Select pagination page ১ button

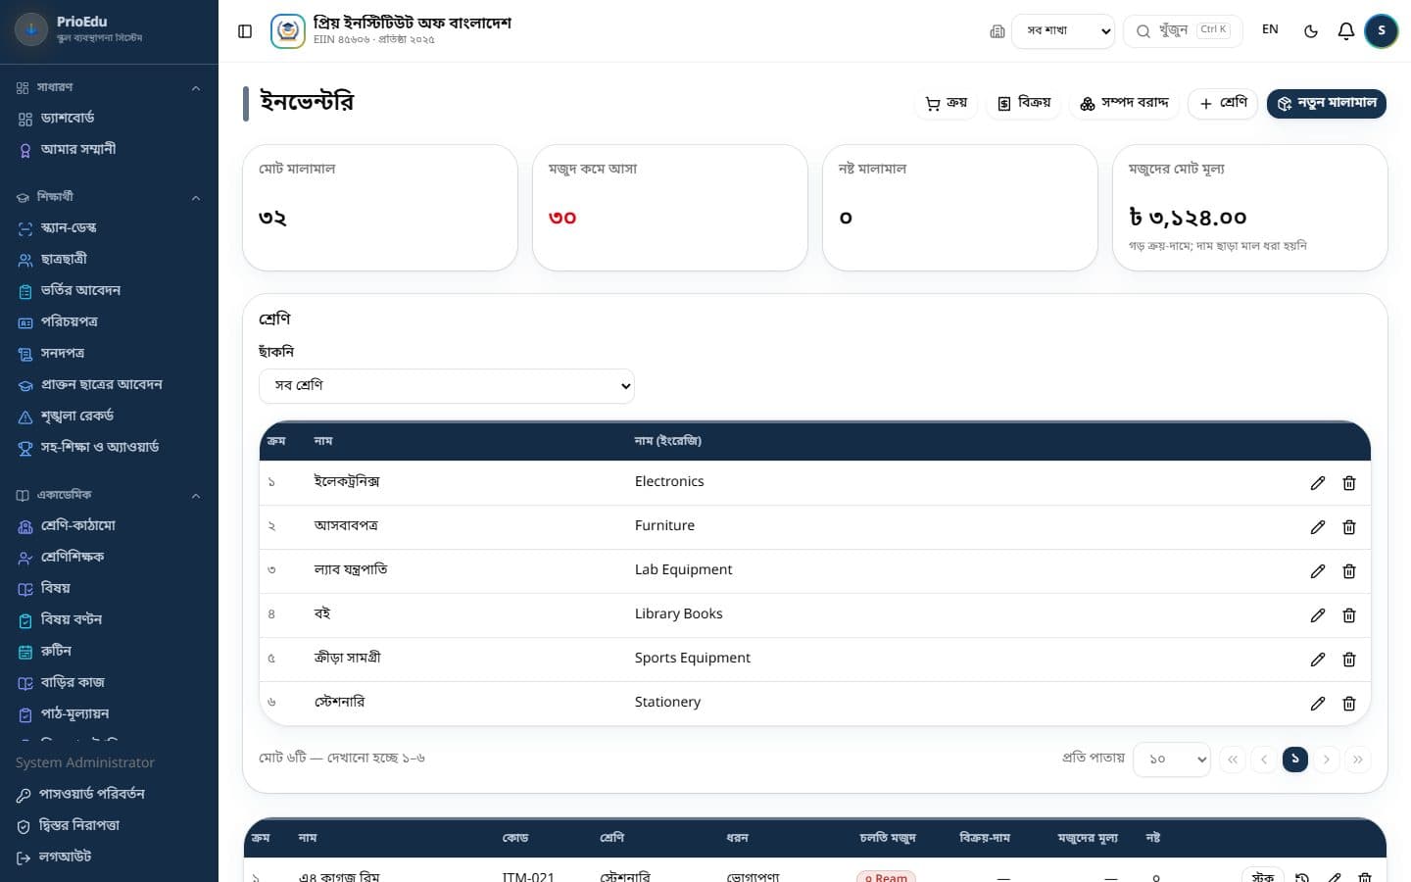(1295, 759)
